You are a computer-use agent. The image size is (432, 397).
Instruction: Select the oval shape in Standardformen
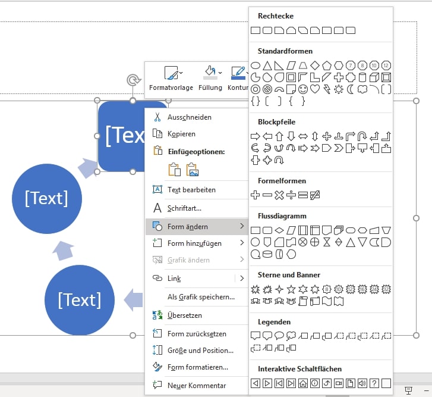click(x=256, y=65)
